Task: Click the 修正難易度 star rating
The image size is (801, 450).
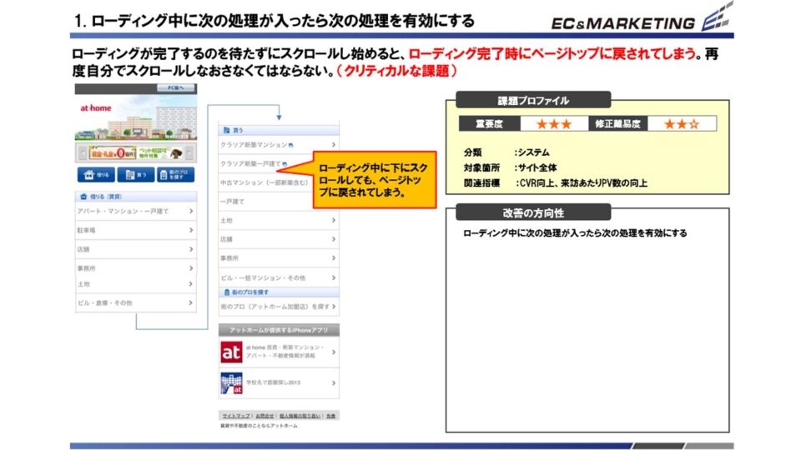Action: (682, 124)
